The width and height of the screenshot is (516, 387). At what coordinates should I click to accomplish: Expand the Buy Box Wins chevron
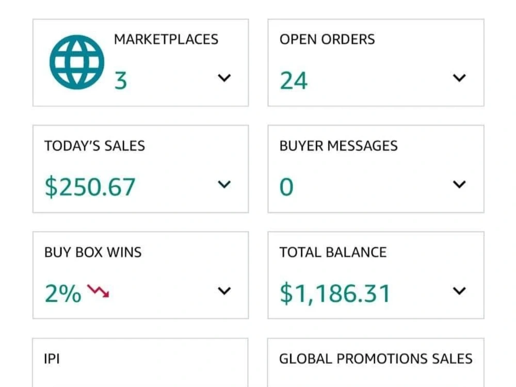224,291
